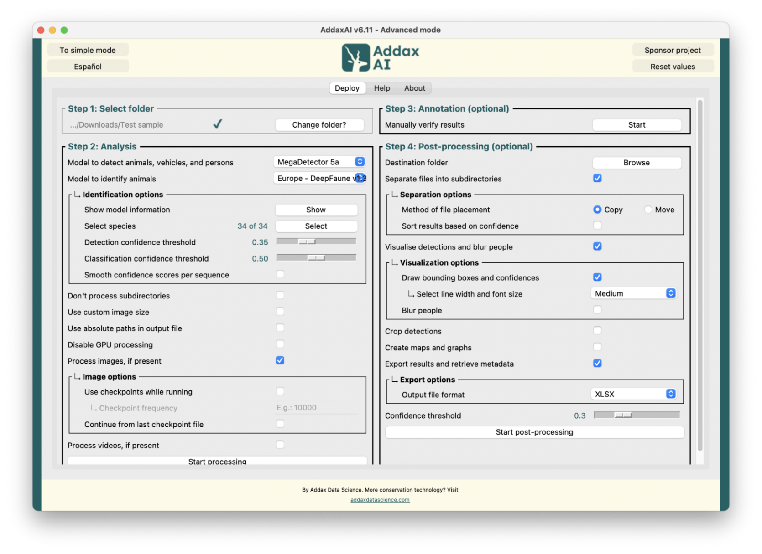Click the green fullscreen window button
762x554 pixels.
(64, 30)
